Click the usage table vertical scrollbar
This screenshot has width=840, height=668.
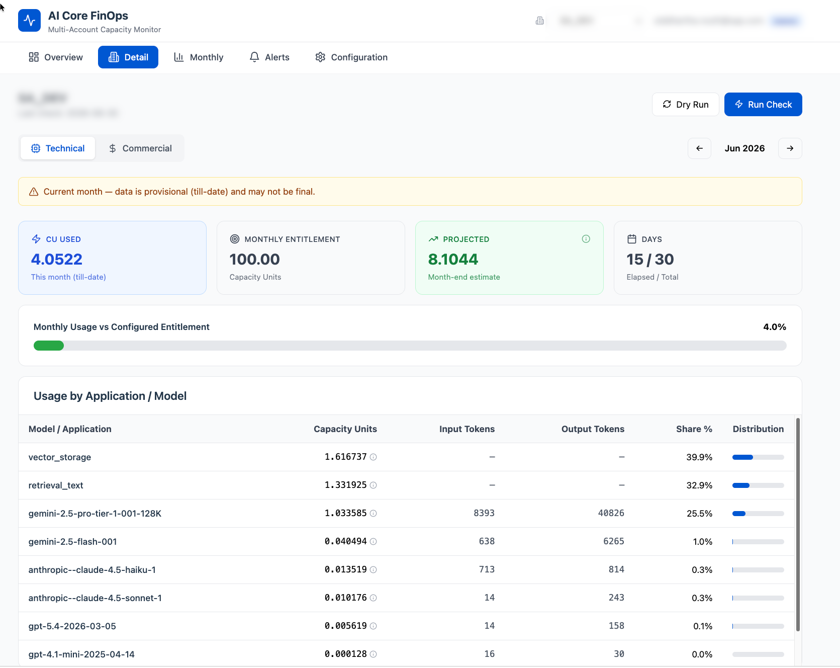[798, 524]
